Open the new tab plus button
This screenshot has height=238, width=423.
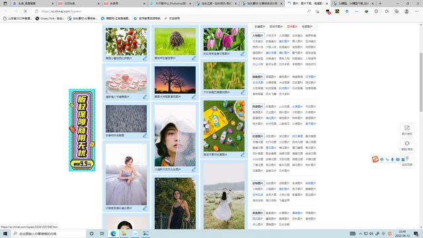point(380,3)
